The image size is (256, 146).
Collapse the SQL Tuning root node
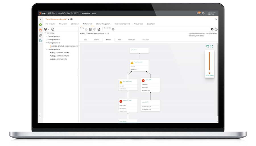click(45, 33)
